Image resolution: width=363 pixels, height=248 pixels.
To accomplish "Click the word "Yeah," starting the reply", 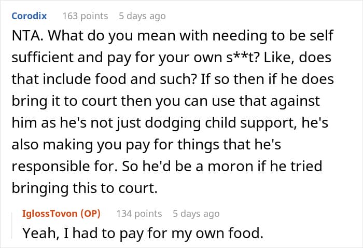I will coord(37,233).
